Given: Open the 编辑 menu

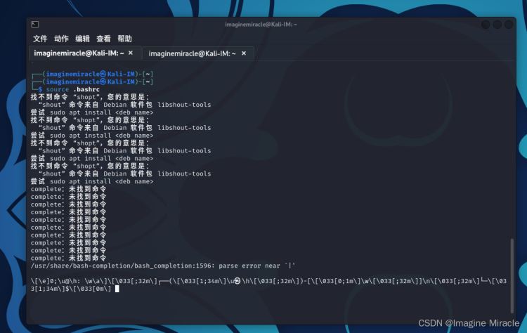Looking at the screenshot, I should [x=82, y=39].
